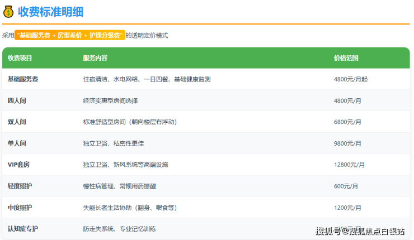Image resolution: width=414 pixels, height=240 pixels.
Task: Click the 慢性病管理、常规用药提醒 description
Action: point(120,186)
